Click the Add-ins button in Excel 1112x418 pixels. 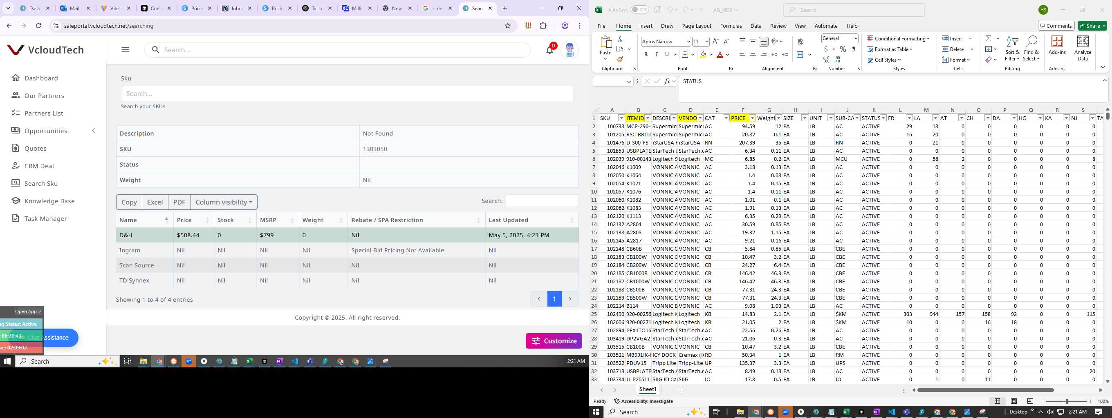tap(1057, 45)
